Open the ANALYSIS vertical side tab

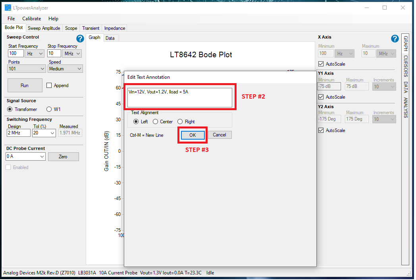point(405,107)
